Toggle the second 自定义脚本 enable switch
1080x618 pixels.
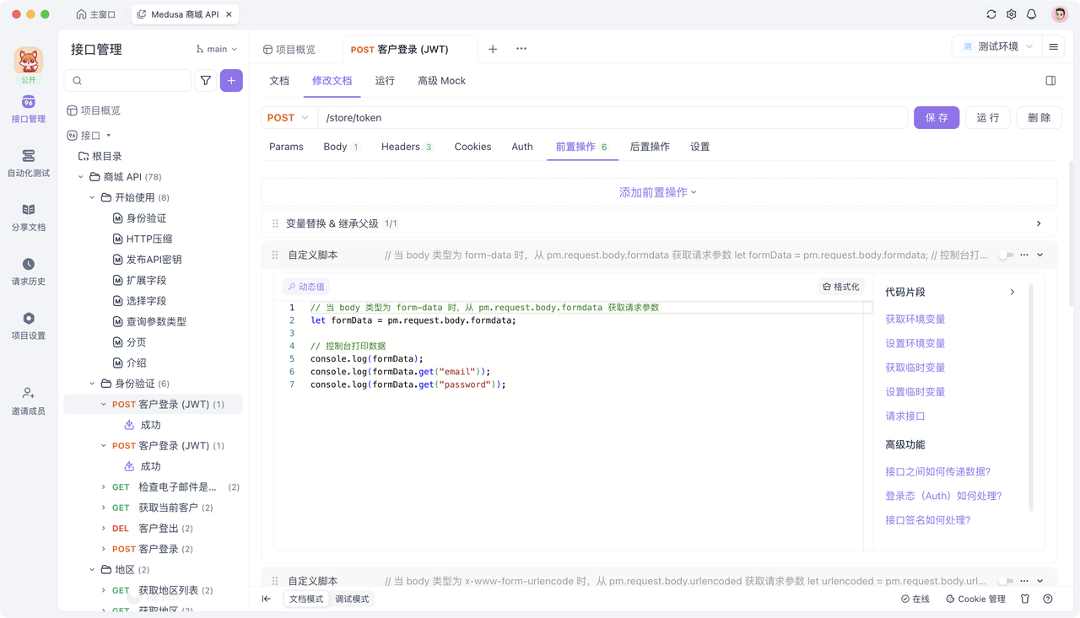tap(1006, 581)
